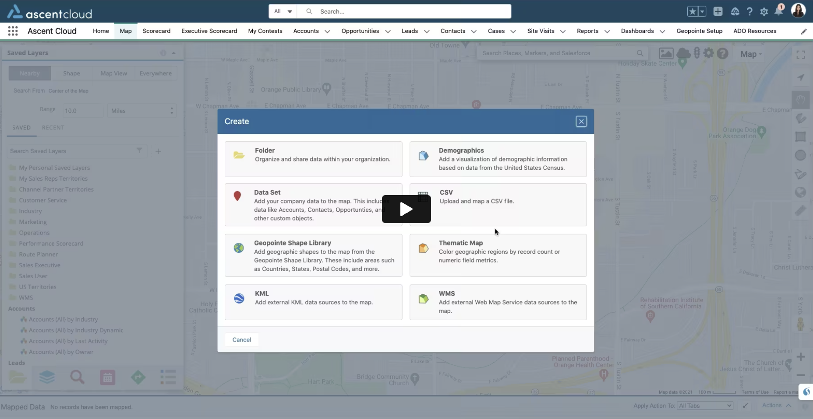Click the map image overlay icon
The image size is (813, 419).
pos(666,54)
